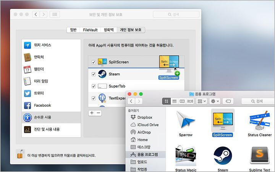
Task: Switch to General (일반) tab
Action: 73,30
